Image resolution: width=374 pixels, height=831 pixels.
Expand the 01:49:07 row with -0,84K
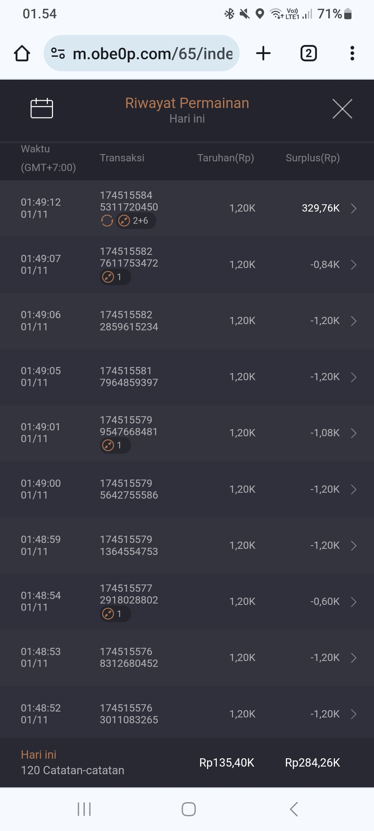pyautogui.click(x=354, y=265)
